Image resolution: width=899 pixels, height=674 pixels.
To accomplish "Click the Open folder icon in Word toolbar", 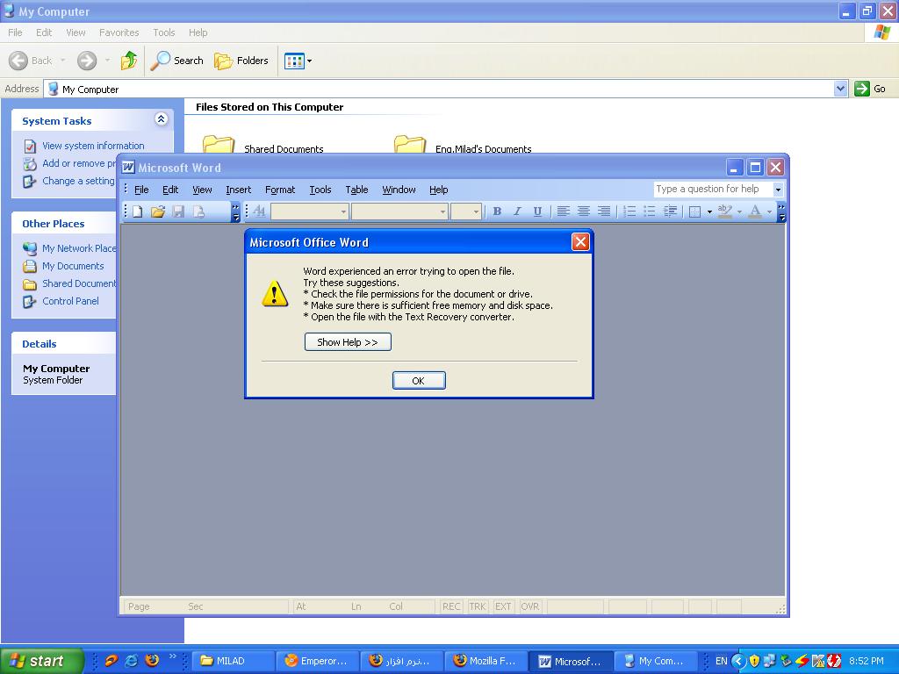I will pyautogui.click(x=158, y=212).
